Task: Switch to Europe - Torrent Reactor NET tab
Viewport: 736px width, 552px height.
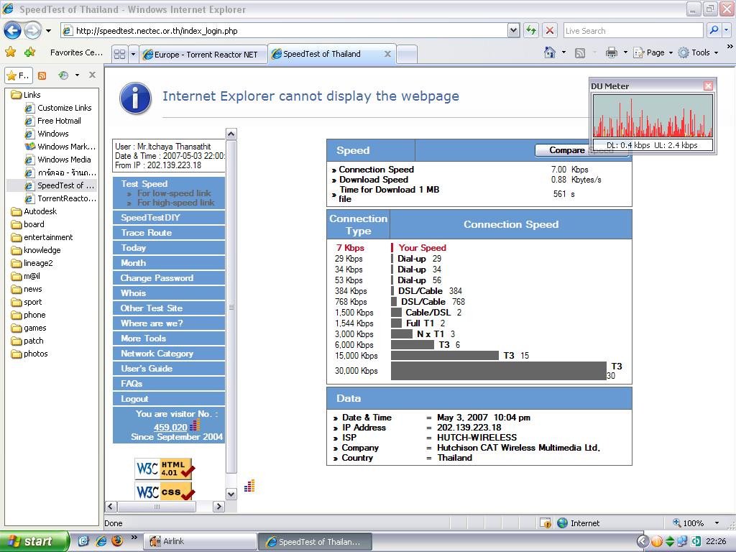Action: [203, 55]
